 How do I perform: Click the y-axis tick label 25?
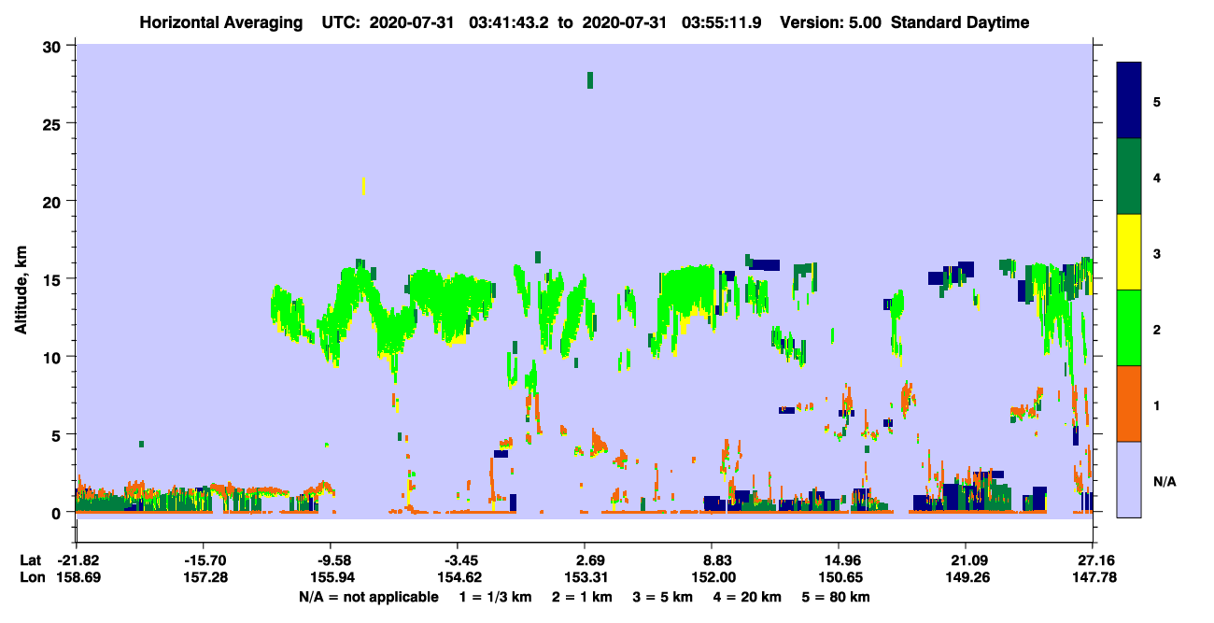54,123
